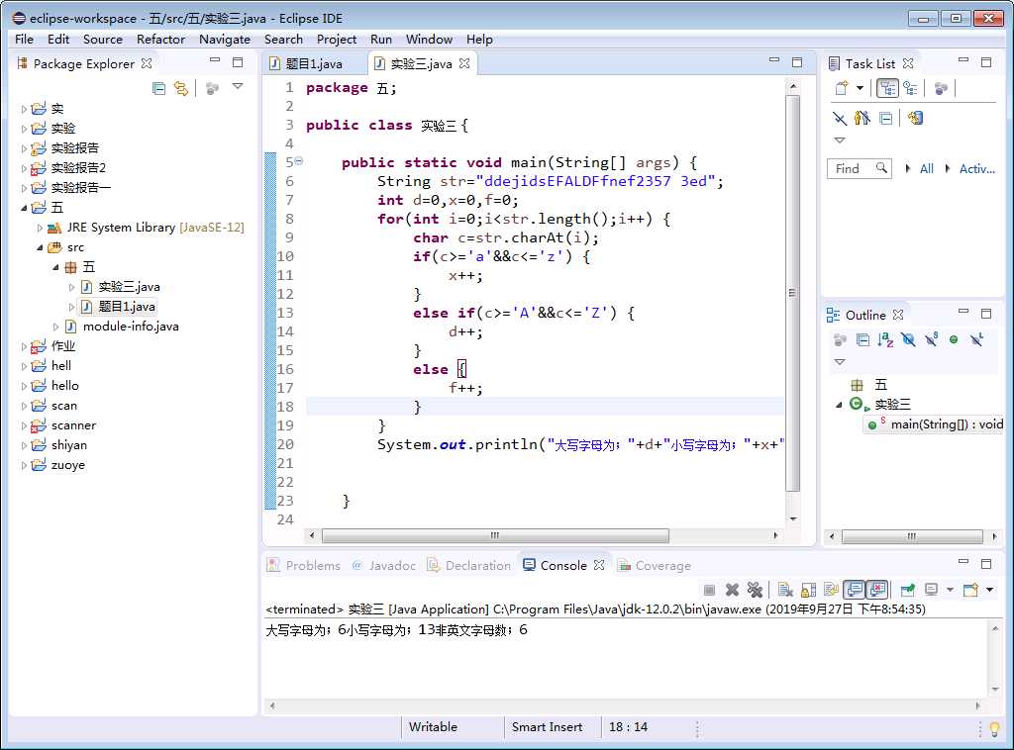Toggle Link with Editor in Package Explorer

point(181,88)
